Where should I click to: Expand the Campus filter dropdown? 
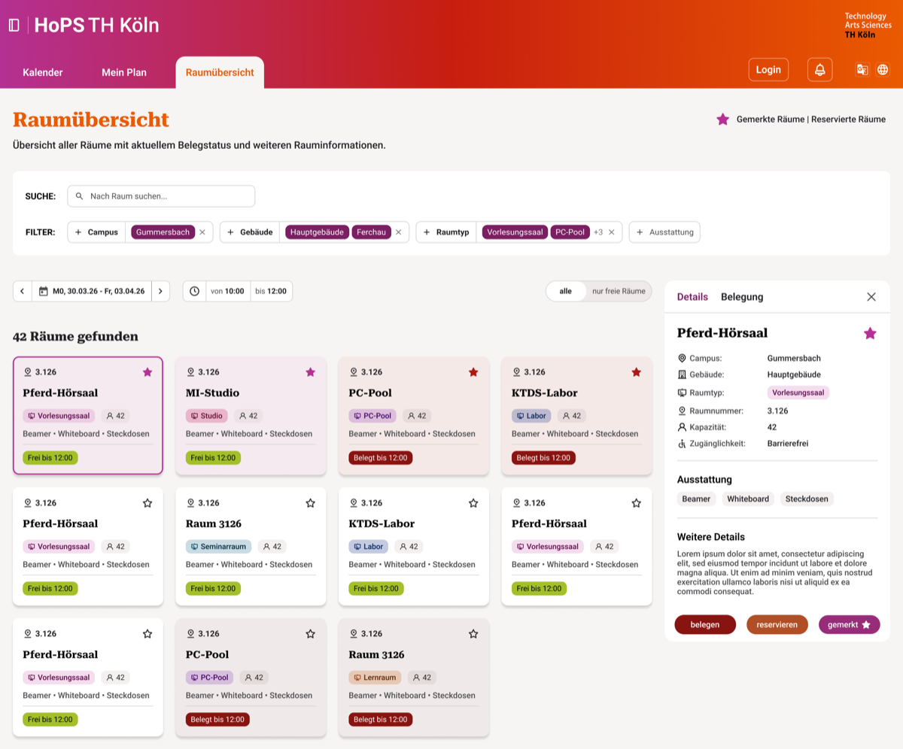[x=98, y=232]
